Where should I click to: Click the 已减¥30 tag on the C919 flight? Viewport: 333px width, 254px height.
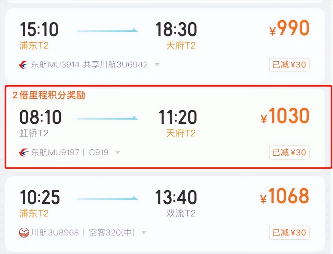pyautogui.click(x=289, y=152)
